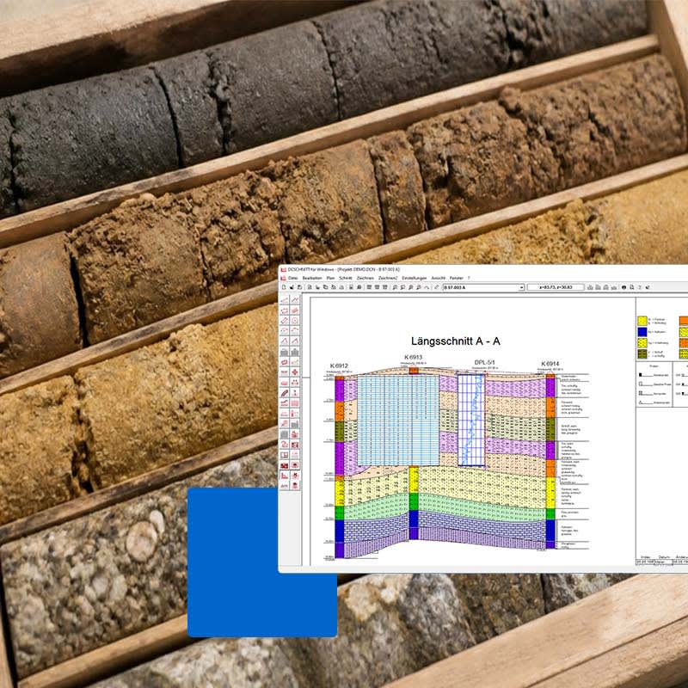The height and width of the screenshot is (688, 688).
Task: Select borehole label K 6913
Action: point(414,357)
